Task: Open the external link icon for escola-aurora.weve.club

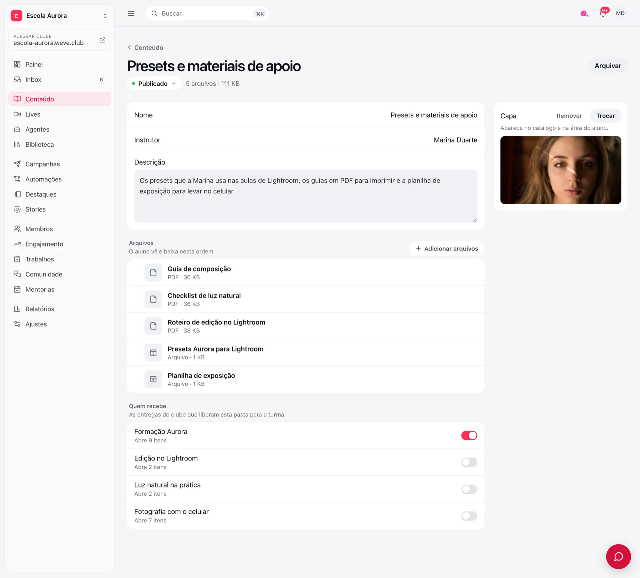Action: [x=102, y=40]
